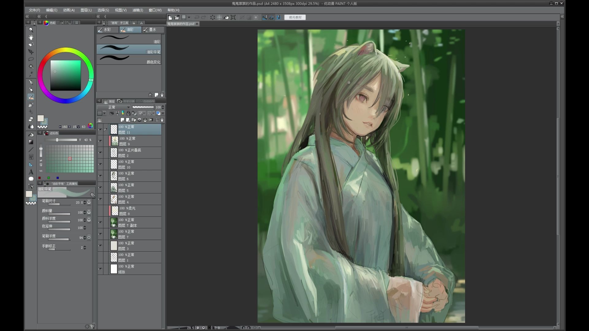The width and height of the screenshot is (589, 331).
Task: Select the Ruler triangle tool
Action: pyautogui.click(x=31, y=165)
